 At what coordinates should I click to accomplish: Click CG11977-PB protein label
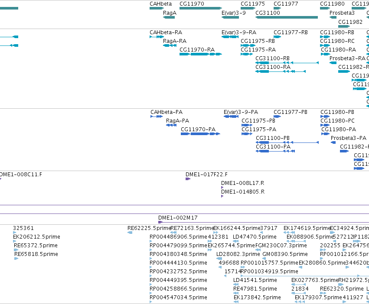coord(291,112)
